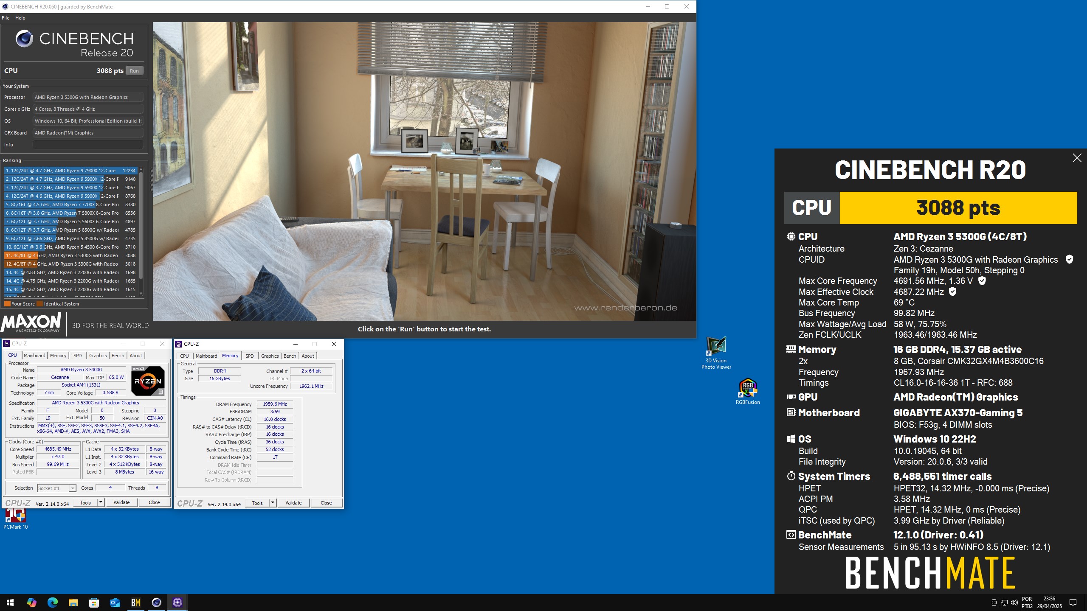This screenshot has width=1087, height=611.
Task: Click Tools button in left CPU-Z
Action: click(85, 502)
